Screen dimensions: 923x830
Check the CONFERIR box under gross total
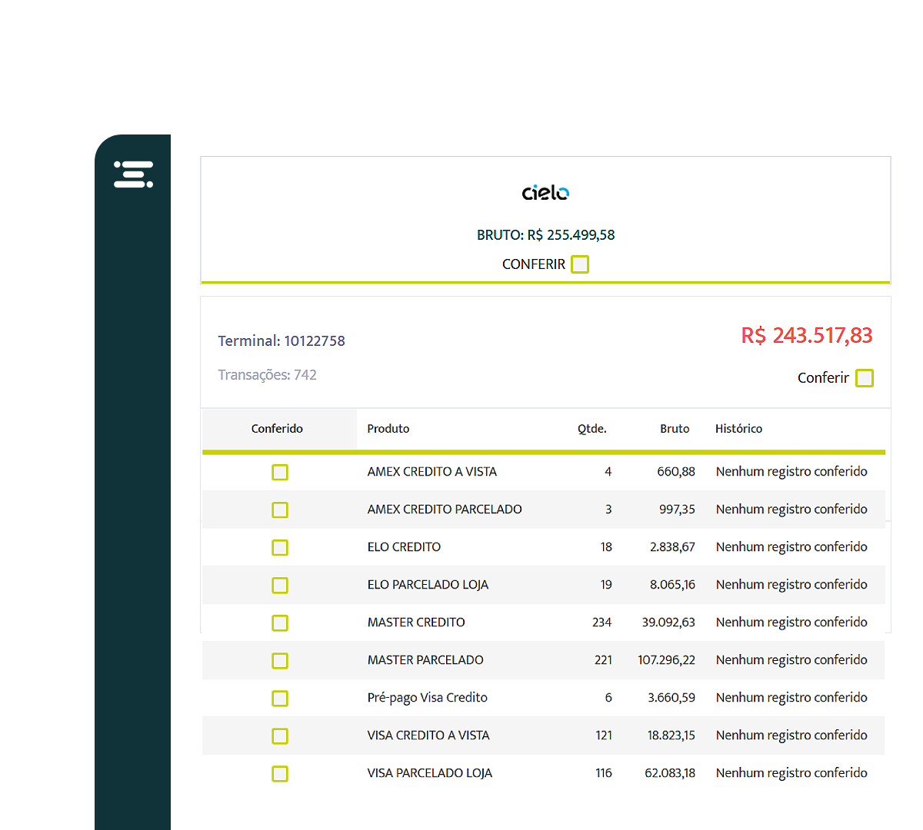[x=580, y=264]
